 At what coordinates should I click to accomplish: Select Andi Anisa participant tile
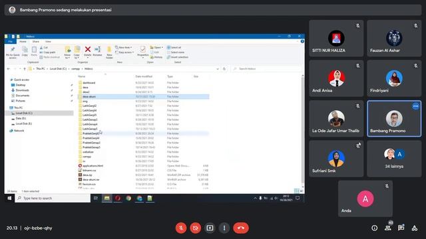336,78
